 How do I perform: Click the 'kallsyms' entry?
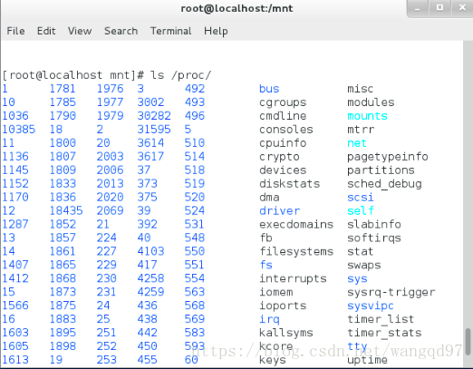(286, 333)
